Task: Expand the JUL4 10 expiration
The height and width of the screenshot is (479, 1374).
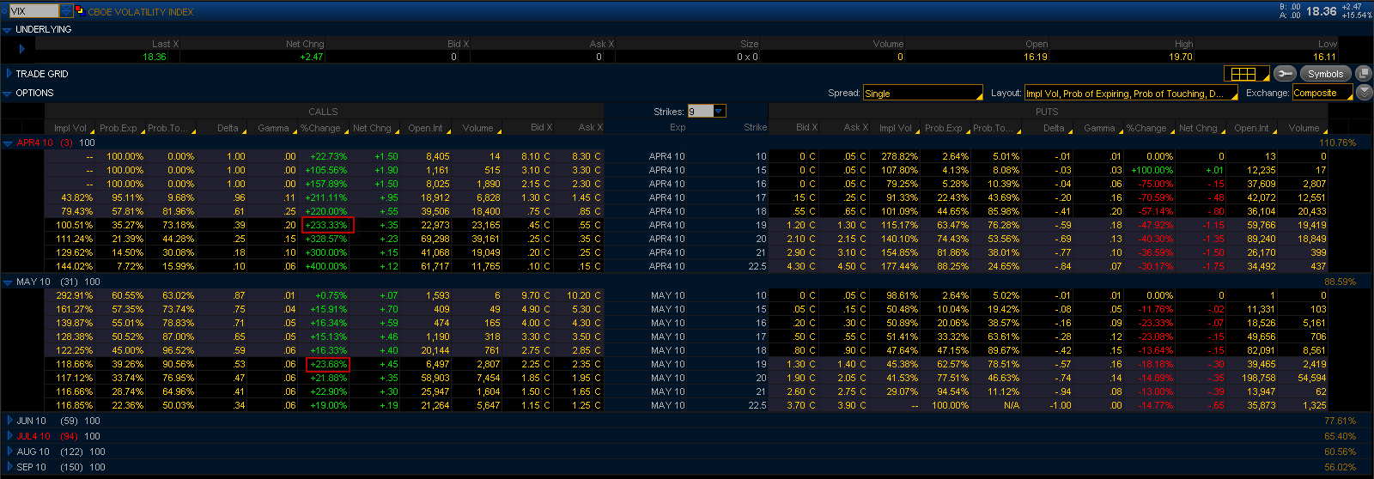Action: tap(10, 436)
